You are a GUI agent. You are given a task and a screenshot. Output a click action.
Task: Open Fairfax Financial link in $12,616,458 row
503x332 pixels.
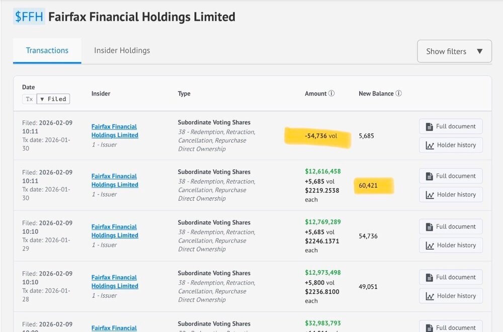115,180
